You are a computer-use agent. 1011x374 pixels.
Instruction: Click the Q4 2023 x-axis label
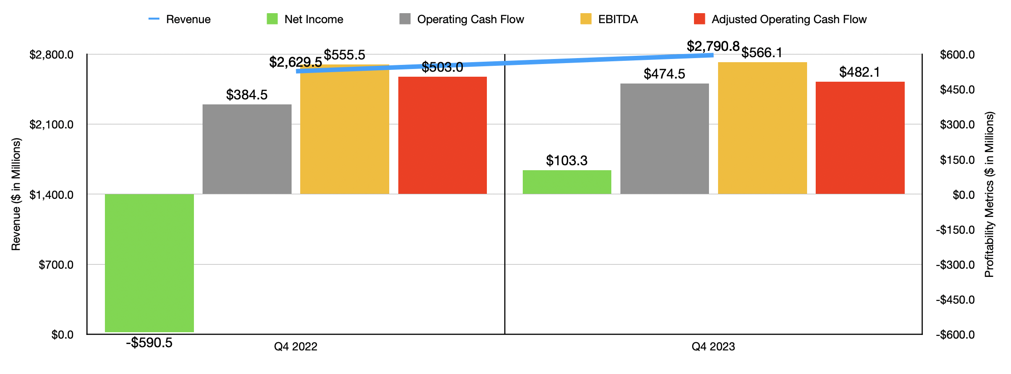pos(713,347)
